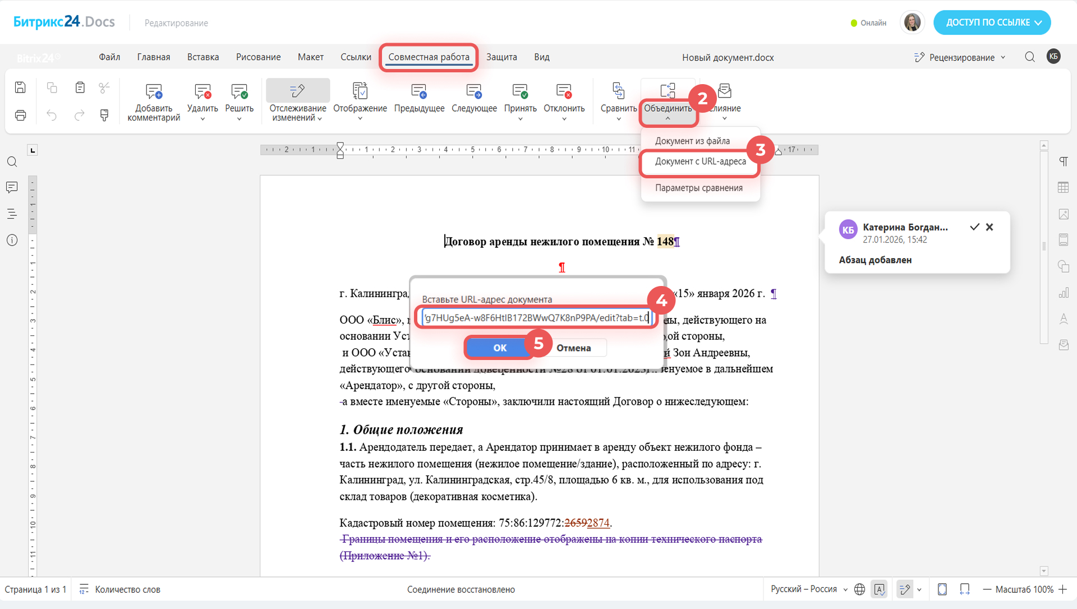The width and height of the screenshot is (1077, 609).
Task: Click the zoom in plus button
Action: tap(1062, 589)
